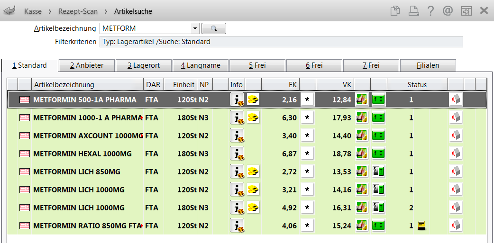
Task: Click EK value 6,87
Action: click(290, 153)
